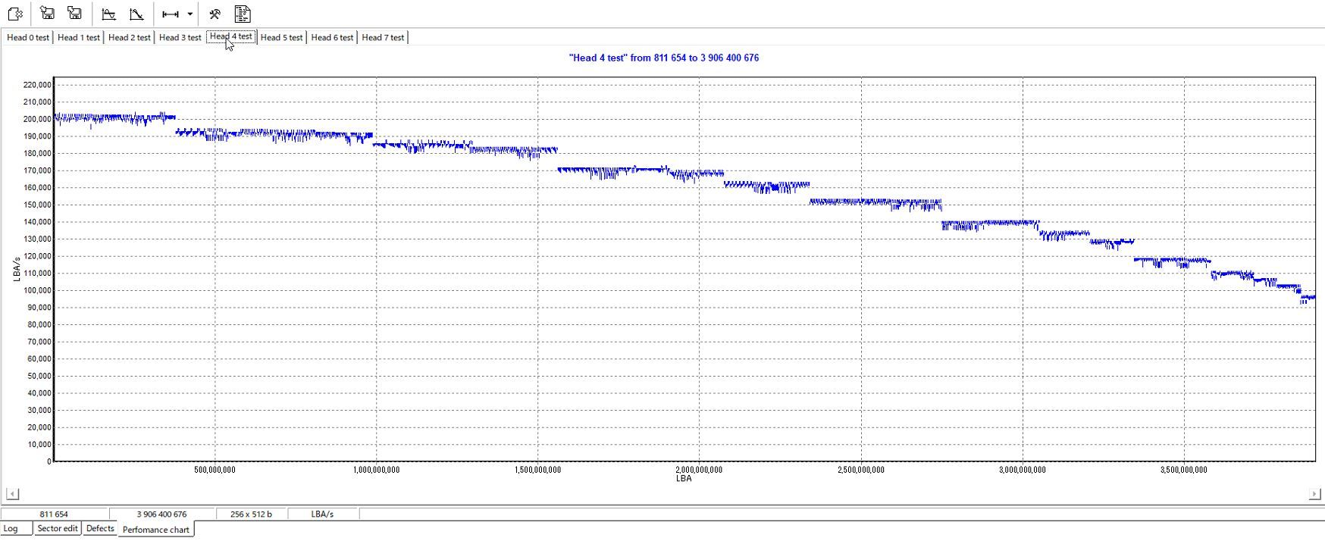View the Defects tab

click(x=100, y=528)
